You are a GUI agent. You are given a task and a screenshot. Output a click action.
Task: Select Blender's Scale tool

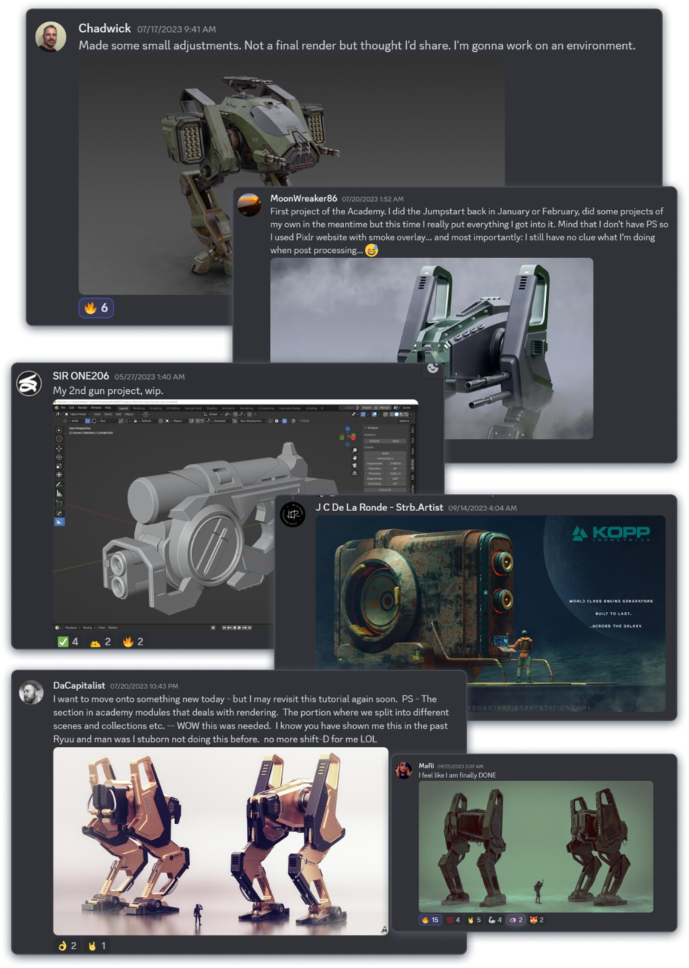[59, 466]
